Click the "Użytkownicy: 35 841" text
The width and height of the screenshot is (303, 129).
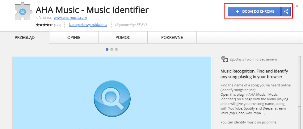[x=131, y=25]
